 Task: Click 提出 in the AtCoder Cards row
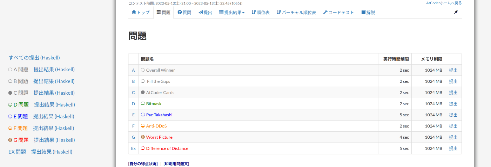tap(453, 93)
